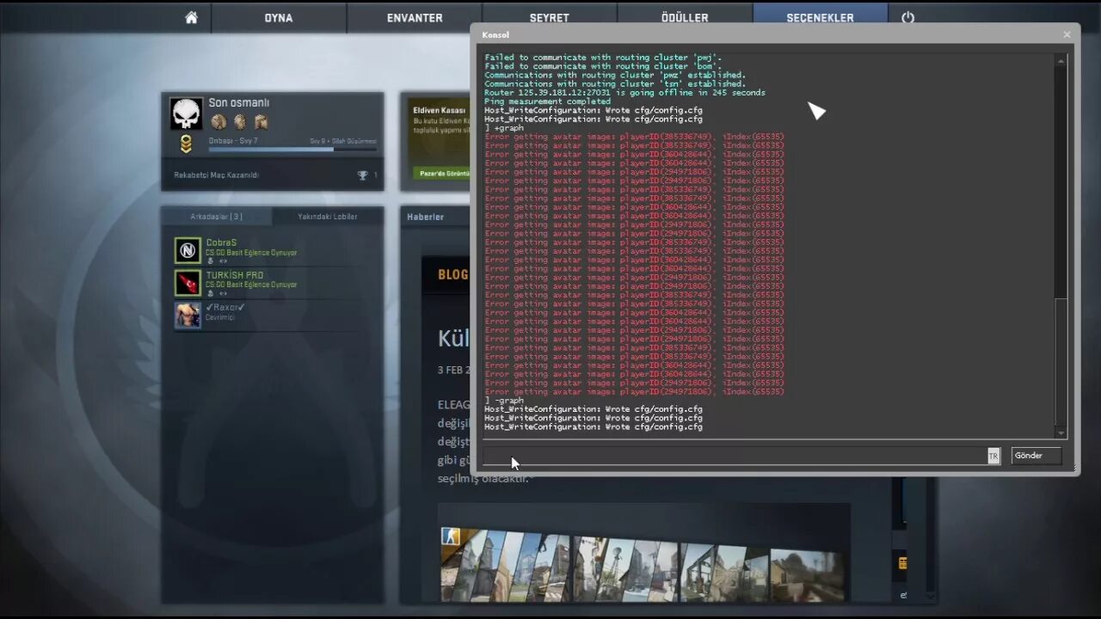Click the Çevrimiçi status under Raxor
Viewport: 1101px width, 619px height.
point(219,317)
